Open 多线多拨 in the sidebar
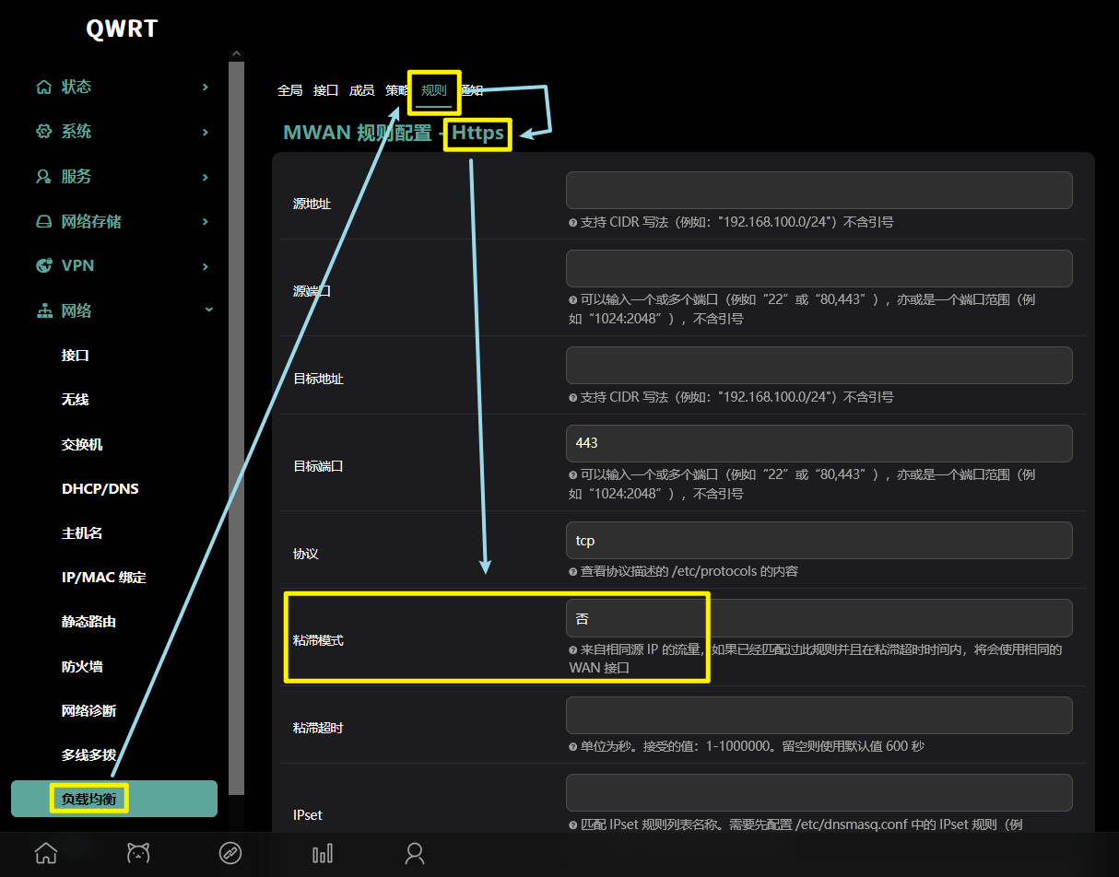The image size is (1119, 877). tap(89, 754)
